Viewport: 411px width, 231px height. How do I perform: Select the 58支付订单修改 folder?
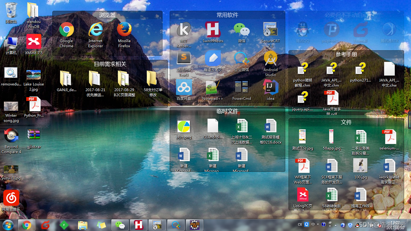(152, 78)
